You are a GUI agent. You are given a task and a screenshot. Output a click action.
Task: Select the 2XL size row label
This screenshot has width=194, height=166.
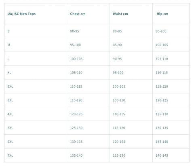pyautogui.click(x=10, y=86)
